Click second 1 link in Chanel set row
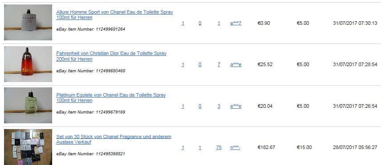 [x=200, y=147]
